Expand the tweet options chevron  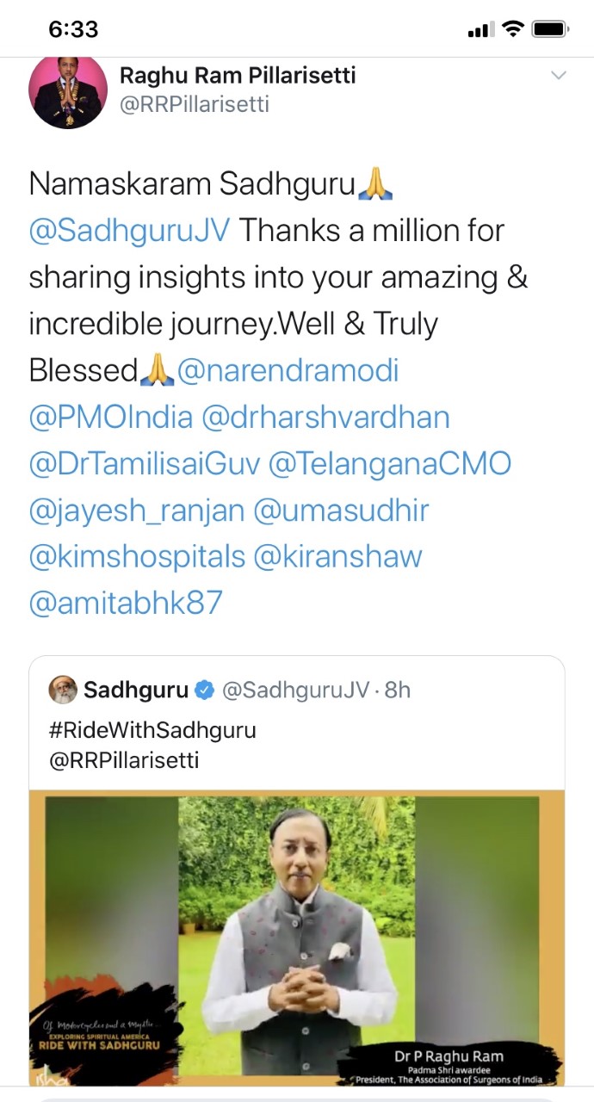tap(559, 77)
